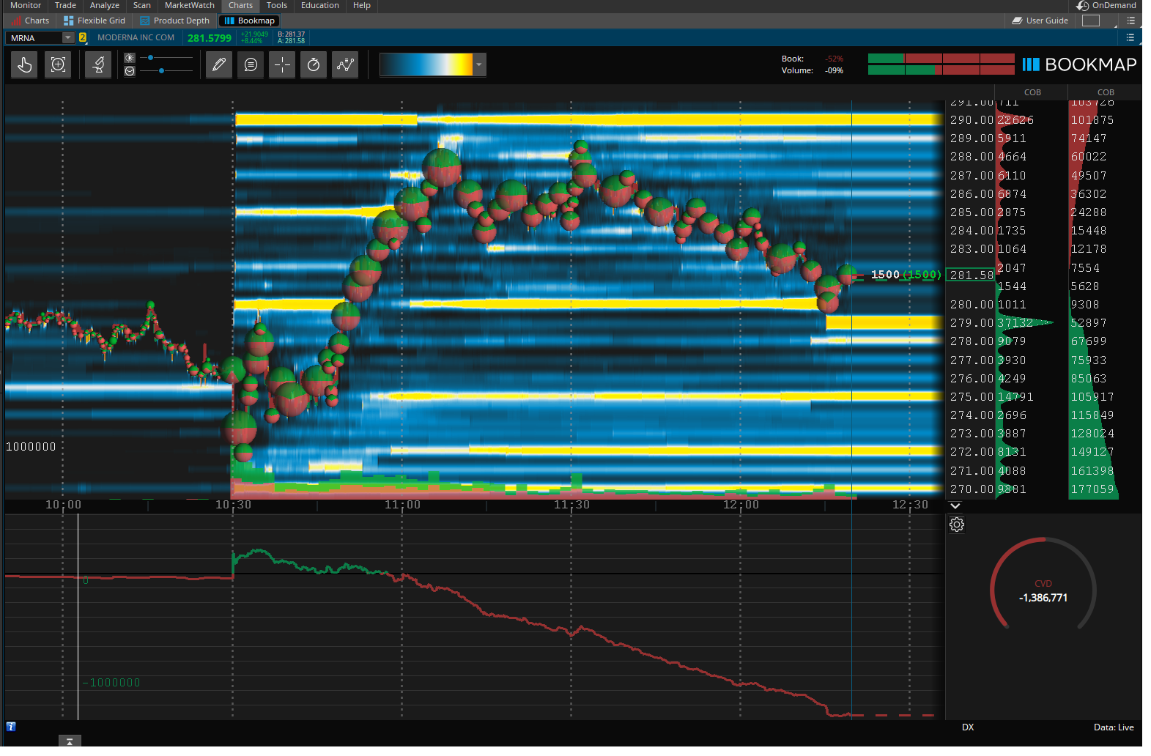Open the Monitor menu
Viewport: 1151px width, 756px height.
coord(26,5)
